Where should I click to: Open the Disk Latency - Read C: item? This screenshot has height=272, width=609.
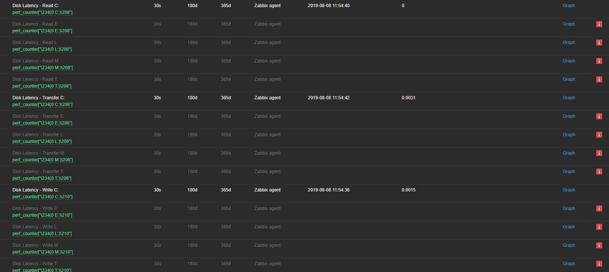click(x=35, y=6)
